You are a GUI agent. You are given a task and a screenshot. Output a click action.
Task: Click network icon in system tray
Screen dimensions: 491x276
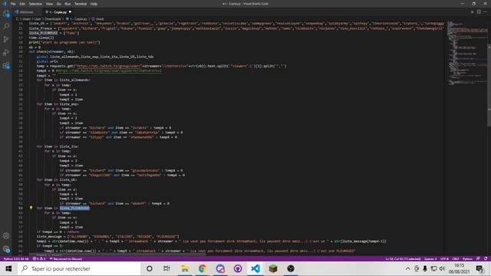pyautogui.click(x=433, y=268)
